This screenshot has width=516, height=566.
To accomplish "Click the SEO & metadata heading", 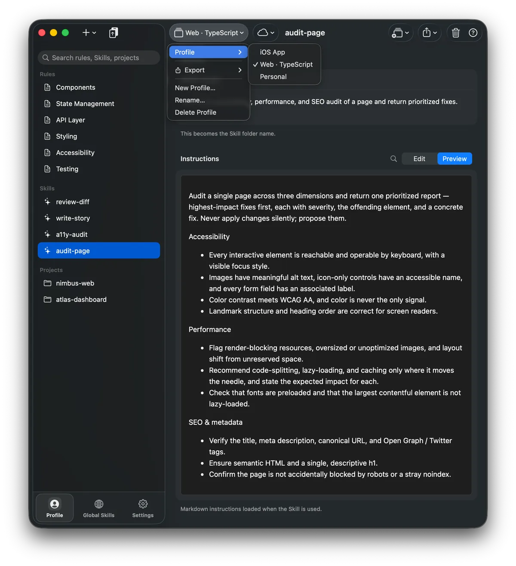I will pyautogui.click(x=215, y=422).
